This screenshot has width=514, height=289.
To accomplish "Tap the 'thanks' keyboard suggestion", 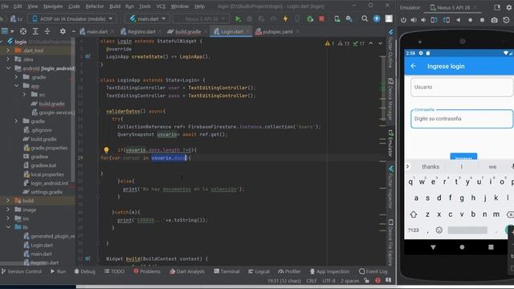I will coord(430,167).
